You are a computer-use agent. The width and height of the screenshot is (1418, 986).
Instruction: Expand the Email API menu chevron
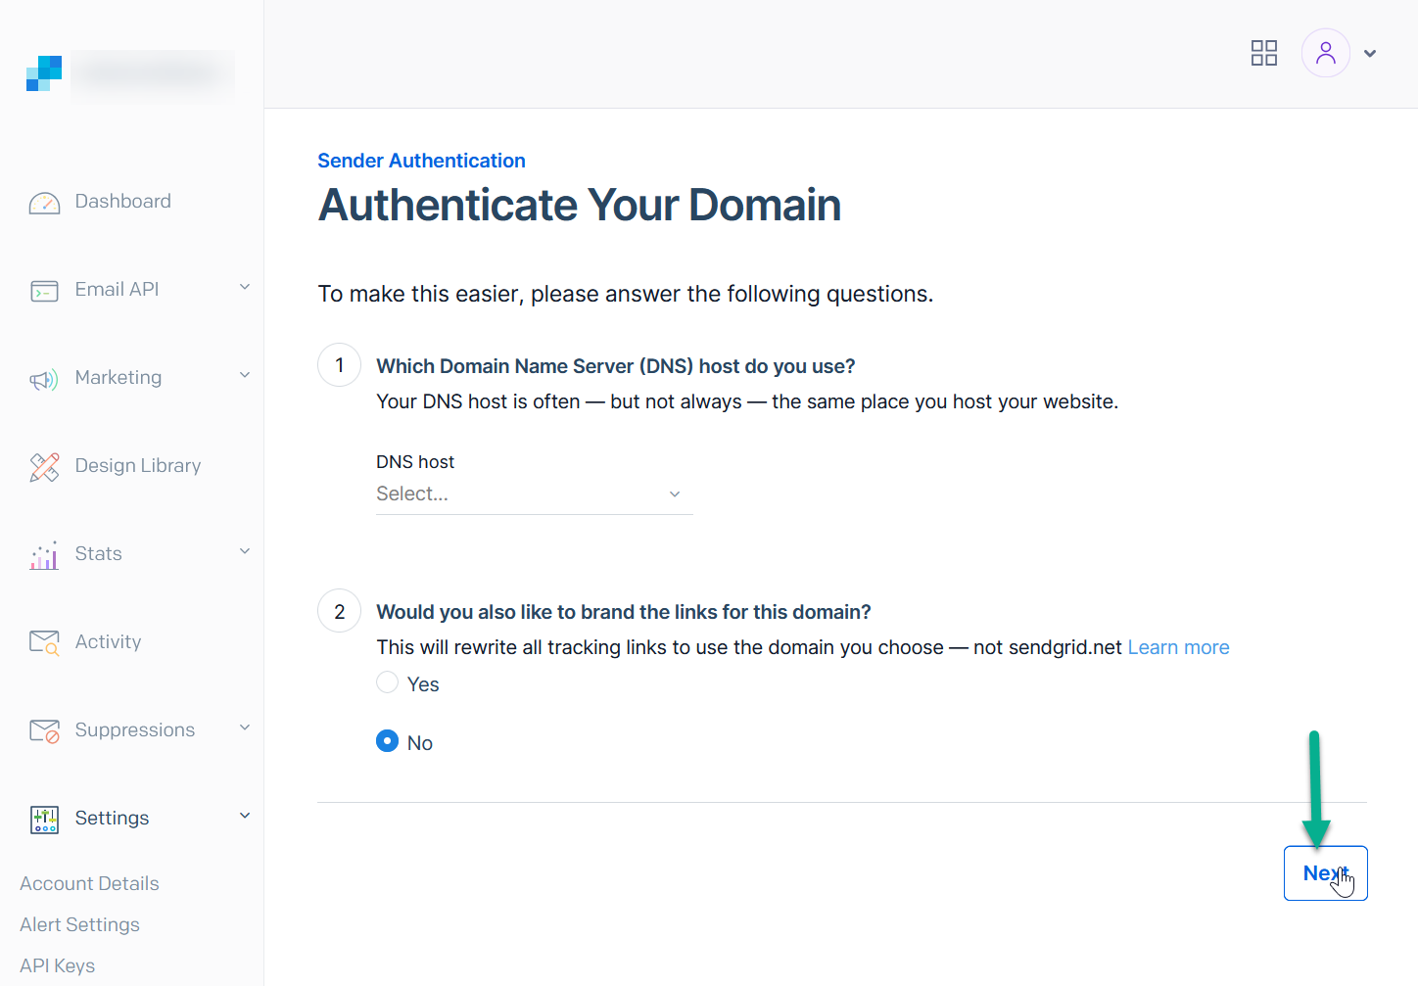coord(245,287)
